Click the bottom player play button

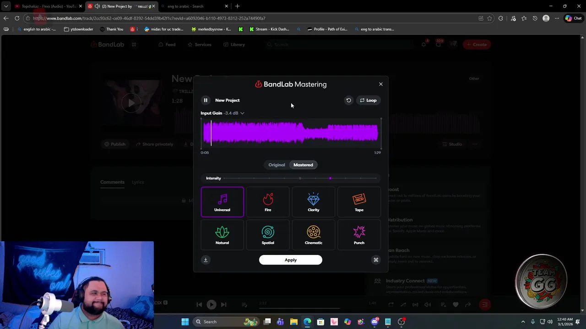point(211,305)
